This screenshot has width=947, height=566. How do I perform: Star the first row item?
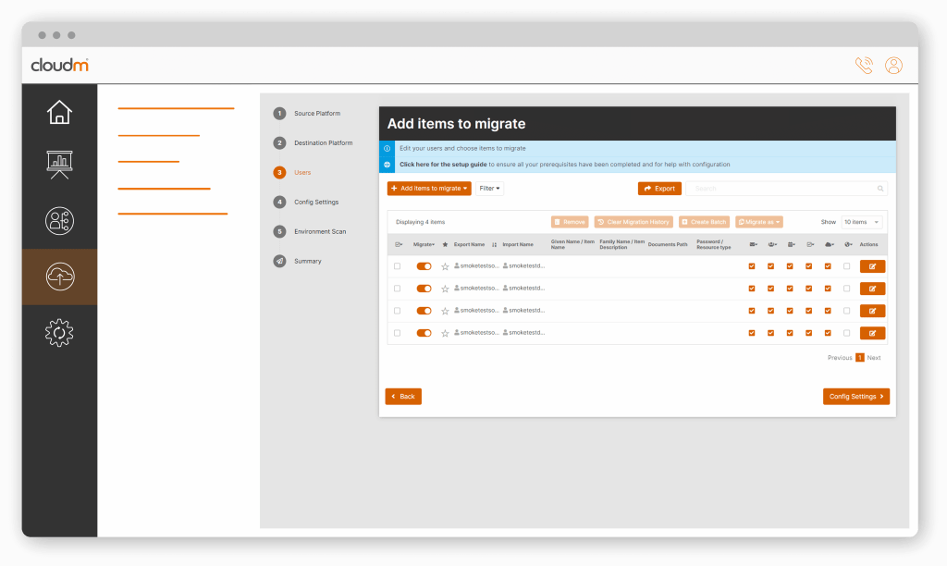[x=445, y=266]
